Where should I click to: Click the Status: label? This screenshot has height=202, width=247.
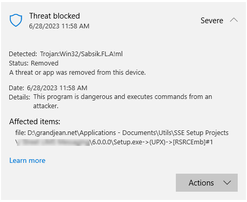19,63
